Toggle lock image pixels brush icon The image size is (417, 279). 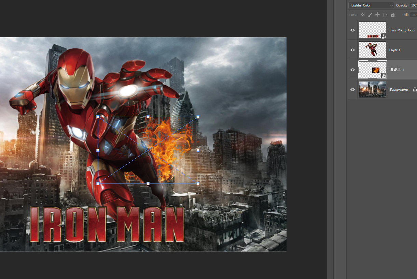tap(370, 15)
